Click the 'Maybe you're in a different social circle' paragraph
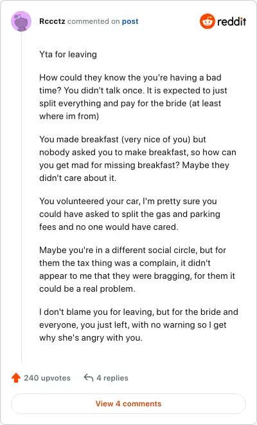The height and width of the screenshot is (425, 257). click(137, 269)
